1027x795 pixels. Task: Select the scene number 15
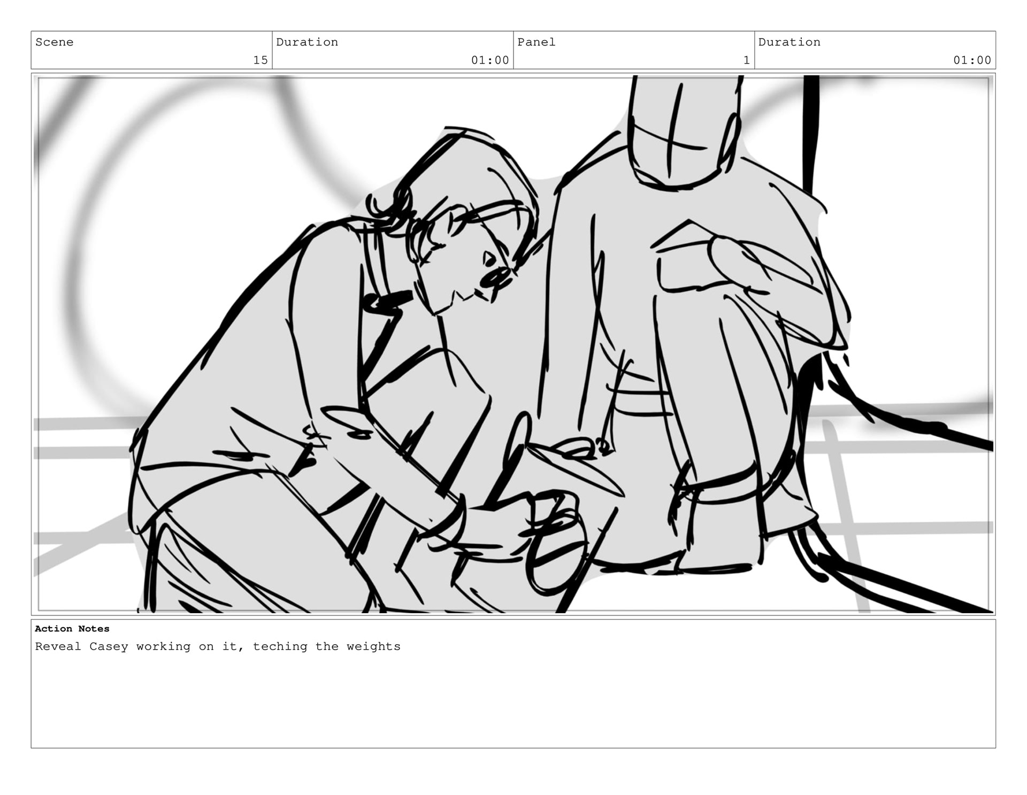click(x=260, y=60)
